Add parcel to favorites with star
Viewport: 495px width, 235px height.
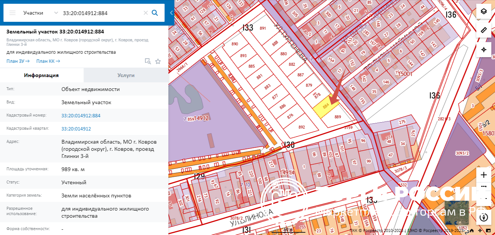click(x=158, y=61)
